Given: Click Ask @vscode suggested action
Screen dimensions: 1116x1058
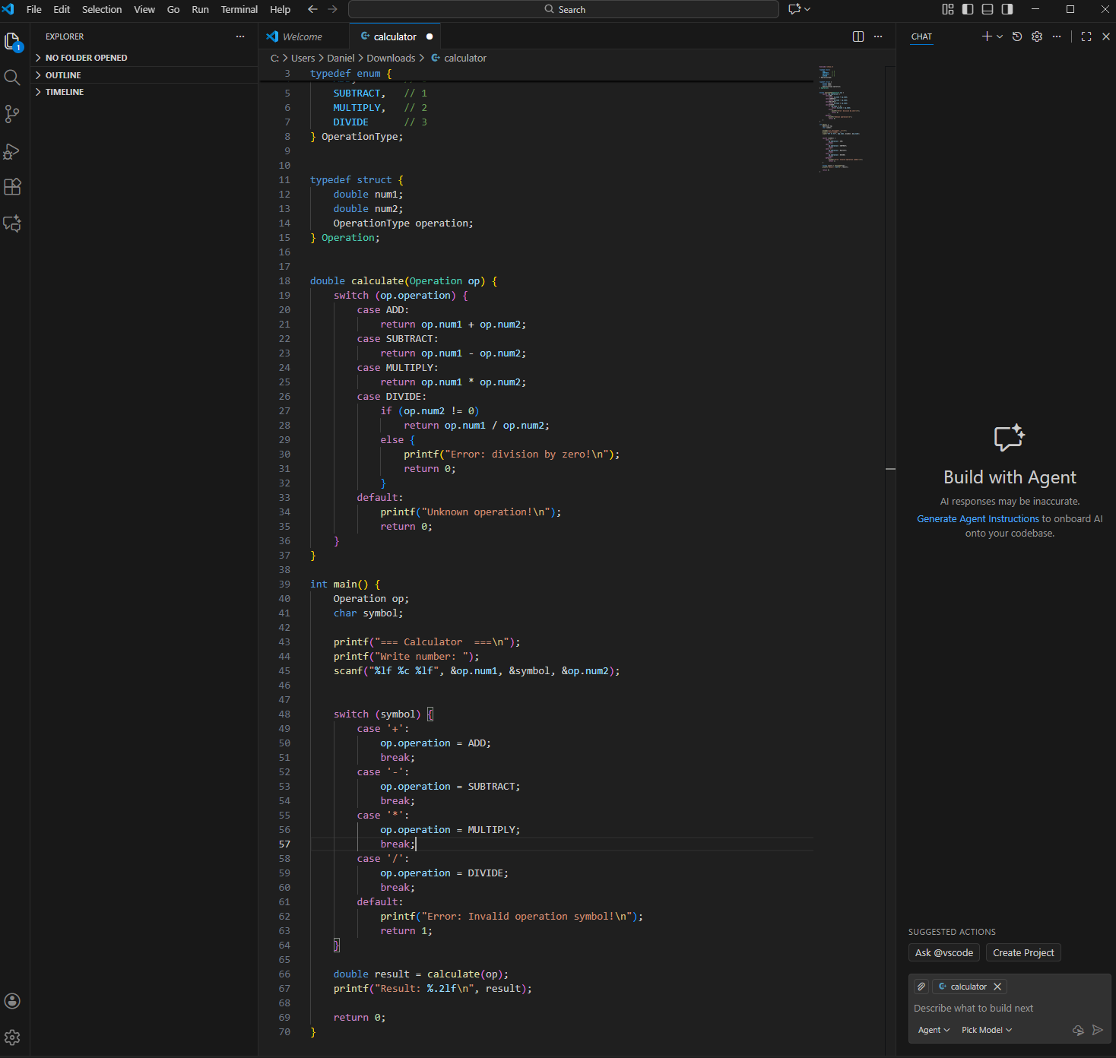Looking at the screenshot, I should (x=944, y=952).
